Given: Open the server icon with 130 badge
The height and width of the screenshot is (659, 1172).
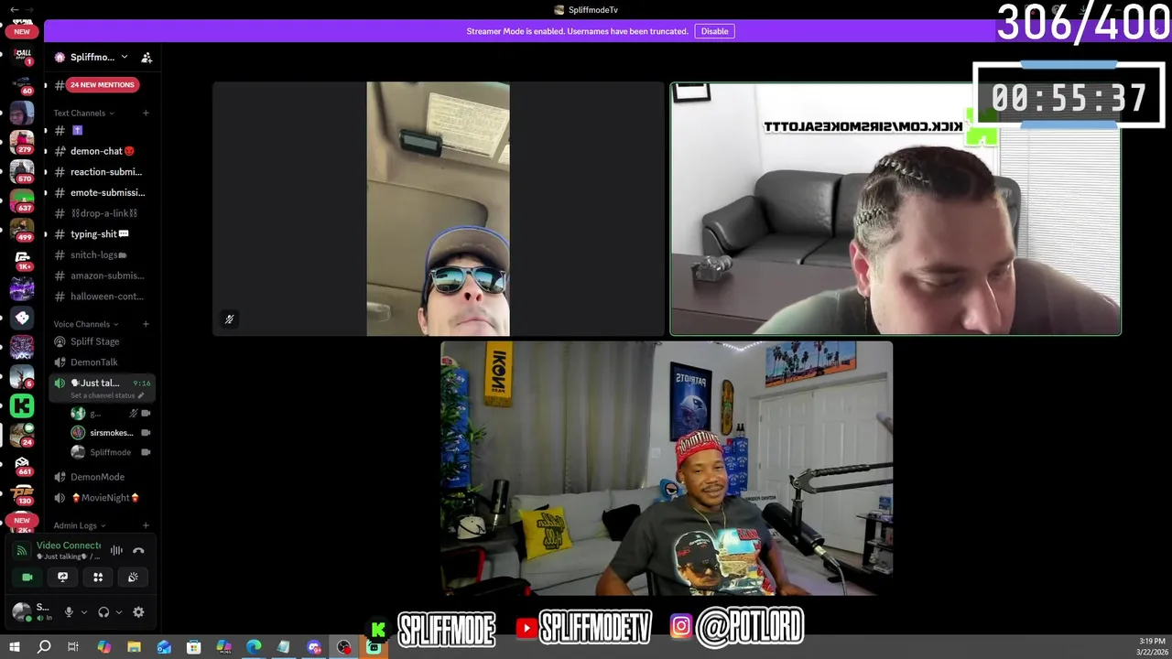Looking at the screenshot, I should coord(22,493).
